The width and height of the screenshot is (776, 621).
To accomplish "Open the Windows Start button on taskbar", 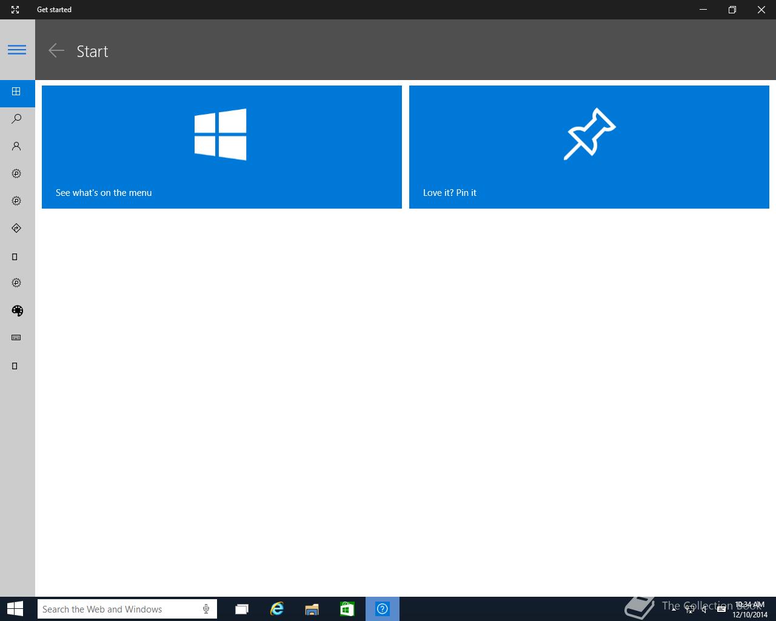I will tap(15, 609).
